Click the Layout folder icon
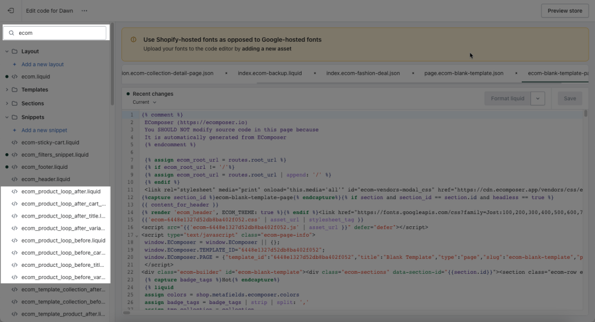This screenshot has width=595, height=322. point(15,51)
